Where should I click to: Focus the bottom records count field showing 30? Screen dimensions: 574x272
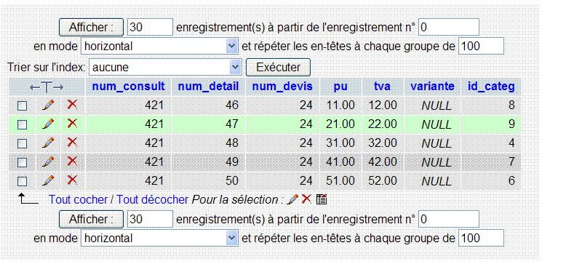point(150,219)
